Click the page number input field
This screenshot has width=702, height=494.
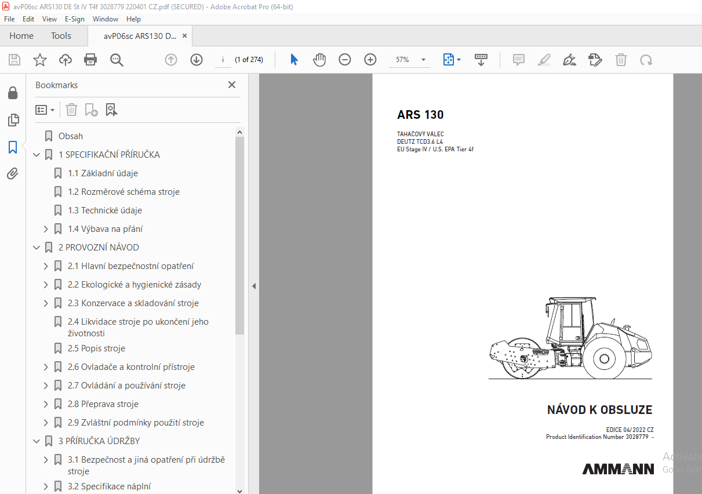pyautogui.click(x=223, y=60)
